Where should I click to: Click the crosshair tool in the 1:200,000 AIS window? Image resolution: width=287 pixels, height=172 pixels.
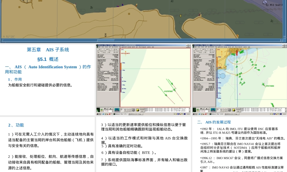226,110
